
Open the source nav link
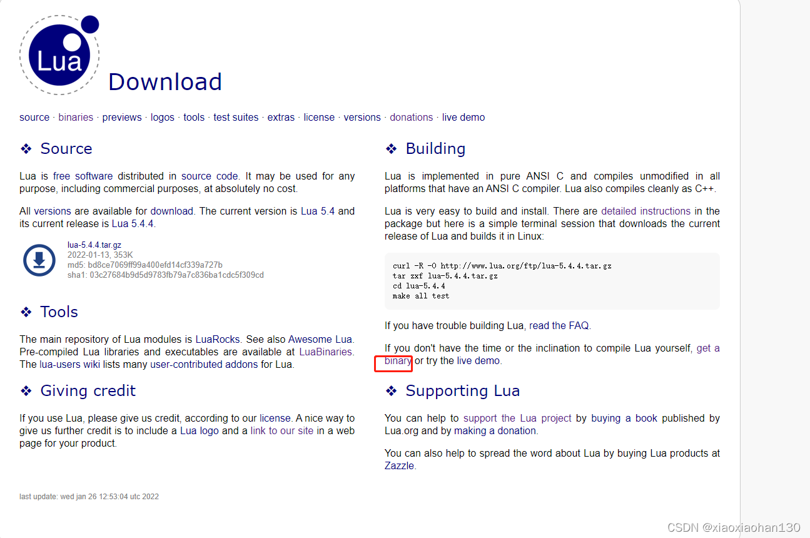click(34, 117)
